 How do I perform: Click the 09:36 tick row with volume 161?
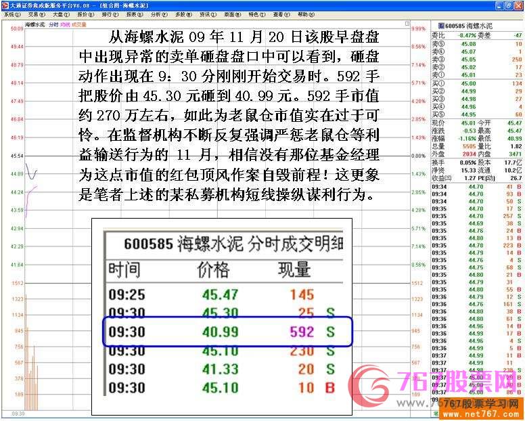(x=477, y=304)
